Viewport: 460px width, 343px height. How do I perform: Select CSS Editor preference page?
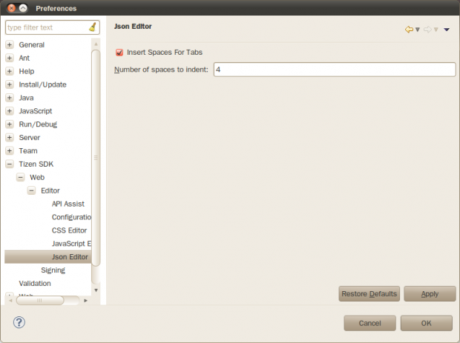69,230
